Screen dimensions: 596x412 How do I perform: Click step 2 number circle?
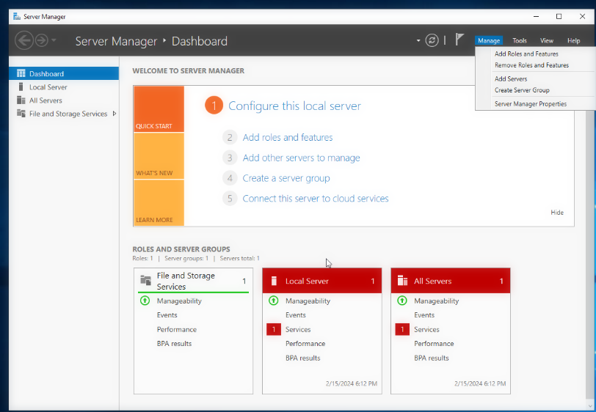click(230, 138)
